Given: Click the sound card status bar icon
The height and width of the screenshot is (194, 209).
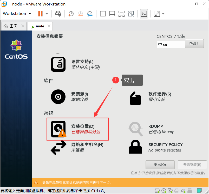Looking at the screenshot, I should [x=183, y=191].
